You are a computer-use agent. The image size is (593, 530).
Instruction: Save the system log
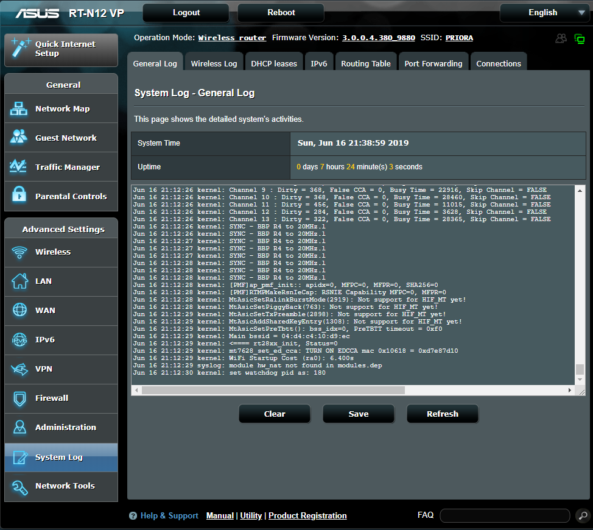coord(359,414)
